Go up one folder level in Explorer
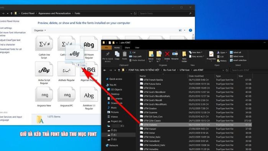Viewport: 268px width, 151px height. tap(119, 70)
